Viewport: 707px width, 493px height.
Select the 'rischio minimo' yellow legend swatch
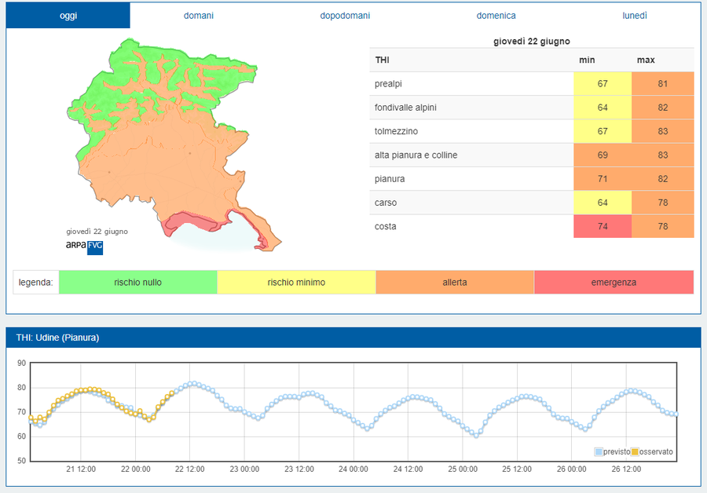tap(296, 283)
